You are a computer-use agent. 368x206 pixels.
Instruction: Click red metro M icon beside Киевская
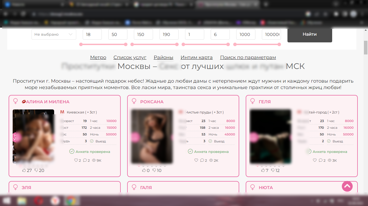(x=62, y=112)
